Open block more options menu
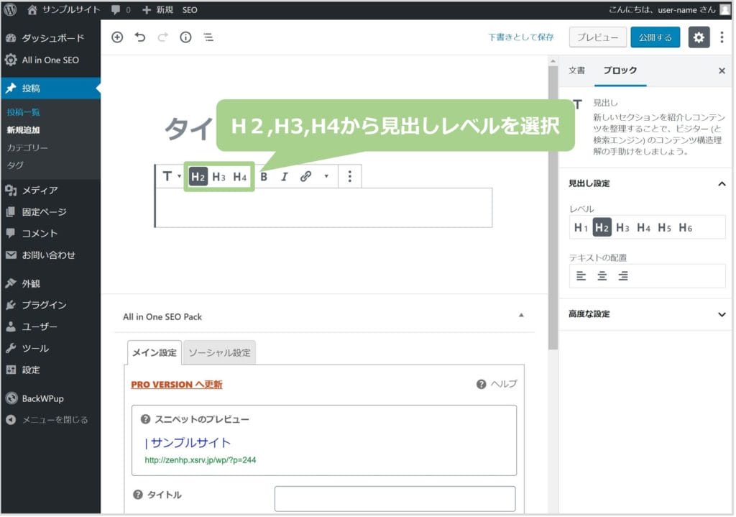 (x=349, y=176)
